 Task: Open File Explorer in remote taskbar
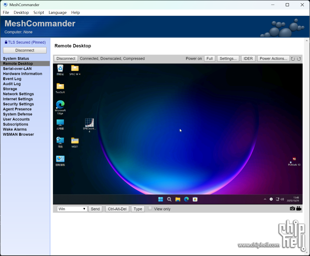(x=178, y=199)
